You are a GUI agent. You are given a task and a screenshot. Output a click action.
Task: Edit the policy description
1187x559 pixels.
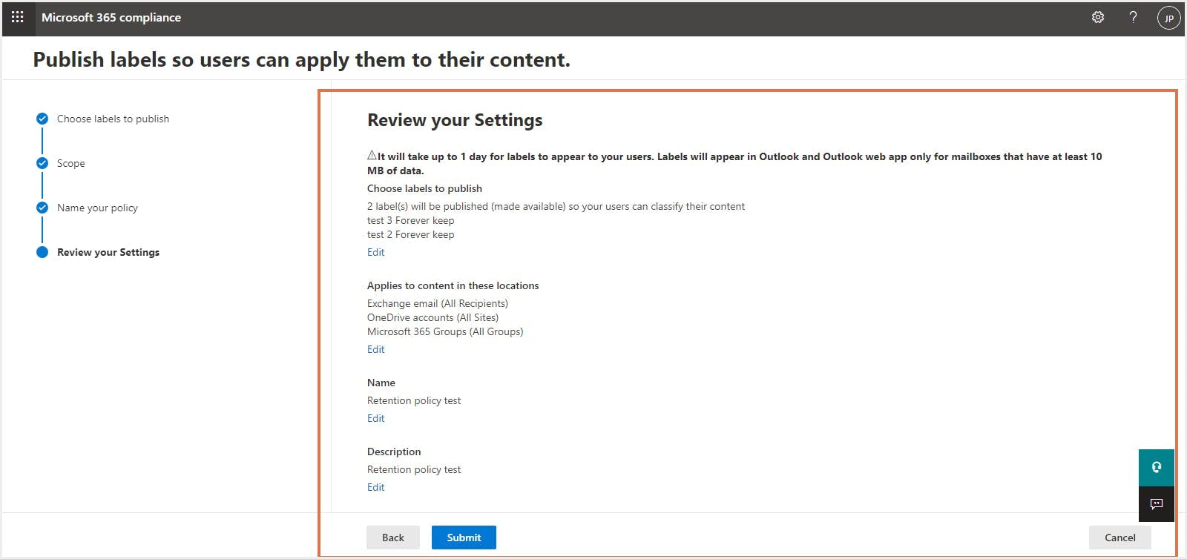[x=375, y=487]
